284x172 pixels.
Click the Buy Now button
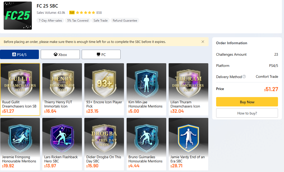[x=247, y=102]
